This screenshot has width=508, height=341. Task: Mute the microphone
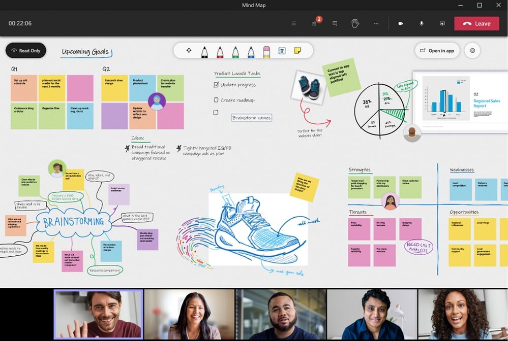click(x=421, y=23)
